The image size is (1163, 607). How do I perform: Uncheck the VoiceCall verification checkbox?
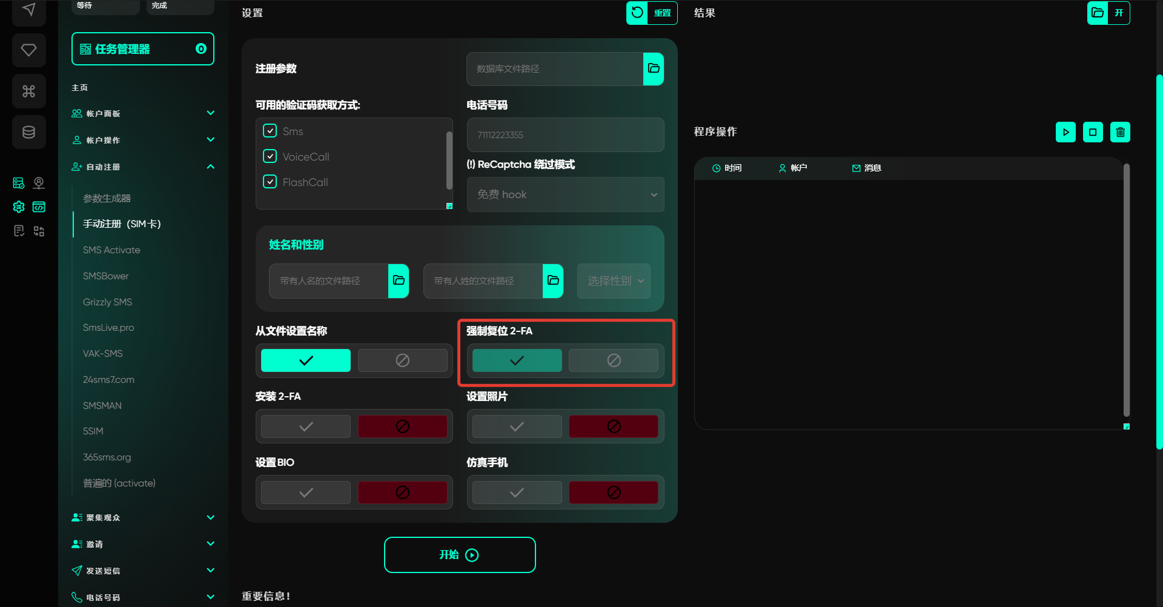tap(270, 156)
